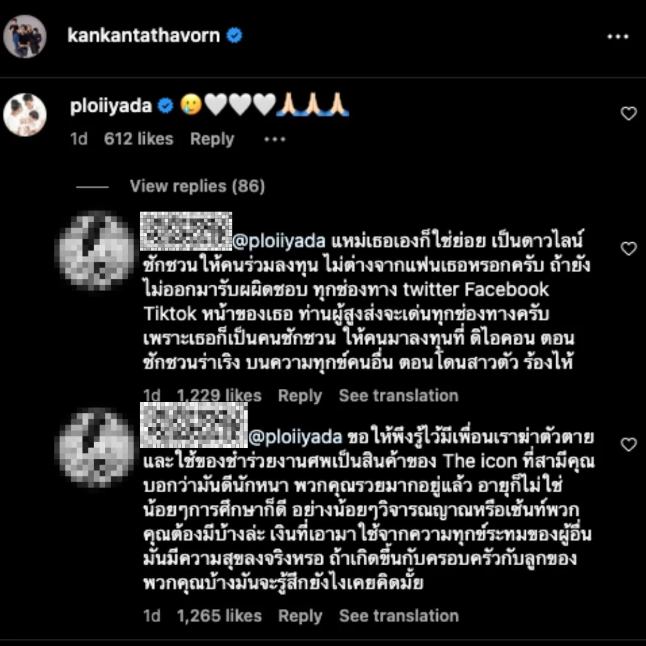Like ploiiyada's comment with the heart icon

[x=628, y=113]
